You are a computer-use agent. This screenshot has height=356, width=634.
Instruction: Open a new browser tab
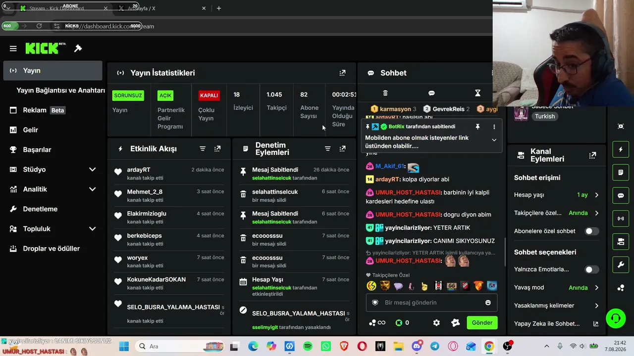tap(219, 8)
